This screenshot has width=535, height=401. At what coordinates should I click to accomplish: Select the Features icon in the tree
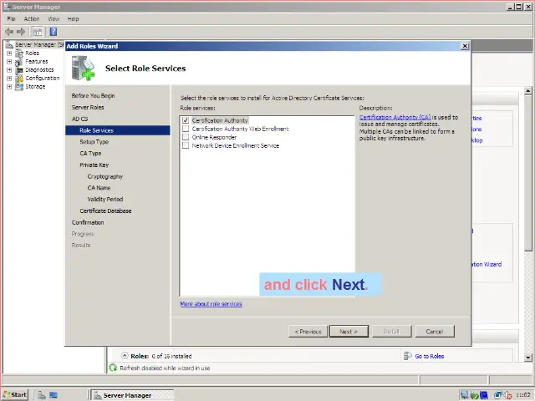[x=19, y=62]
